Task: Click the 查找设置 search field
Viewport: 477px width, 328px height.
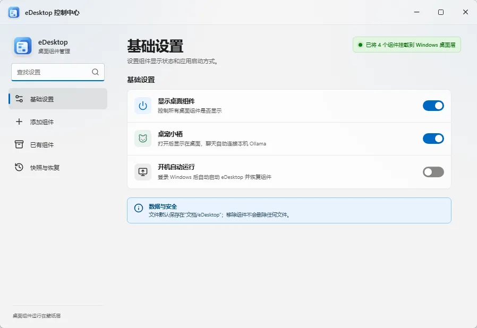Action: (x=58, y=72)
